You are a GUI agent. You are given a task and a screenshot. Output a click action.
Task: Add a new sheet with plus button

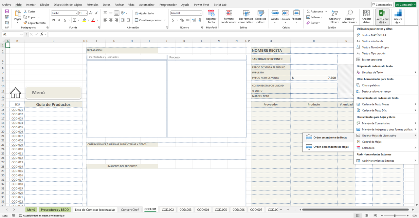point(288,210)
